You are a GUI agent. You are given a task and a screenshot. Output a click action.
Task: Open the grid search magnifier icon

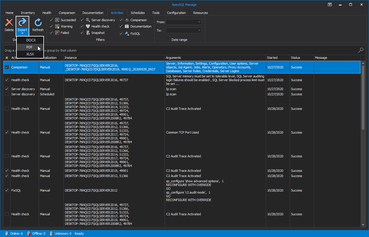361,50
